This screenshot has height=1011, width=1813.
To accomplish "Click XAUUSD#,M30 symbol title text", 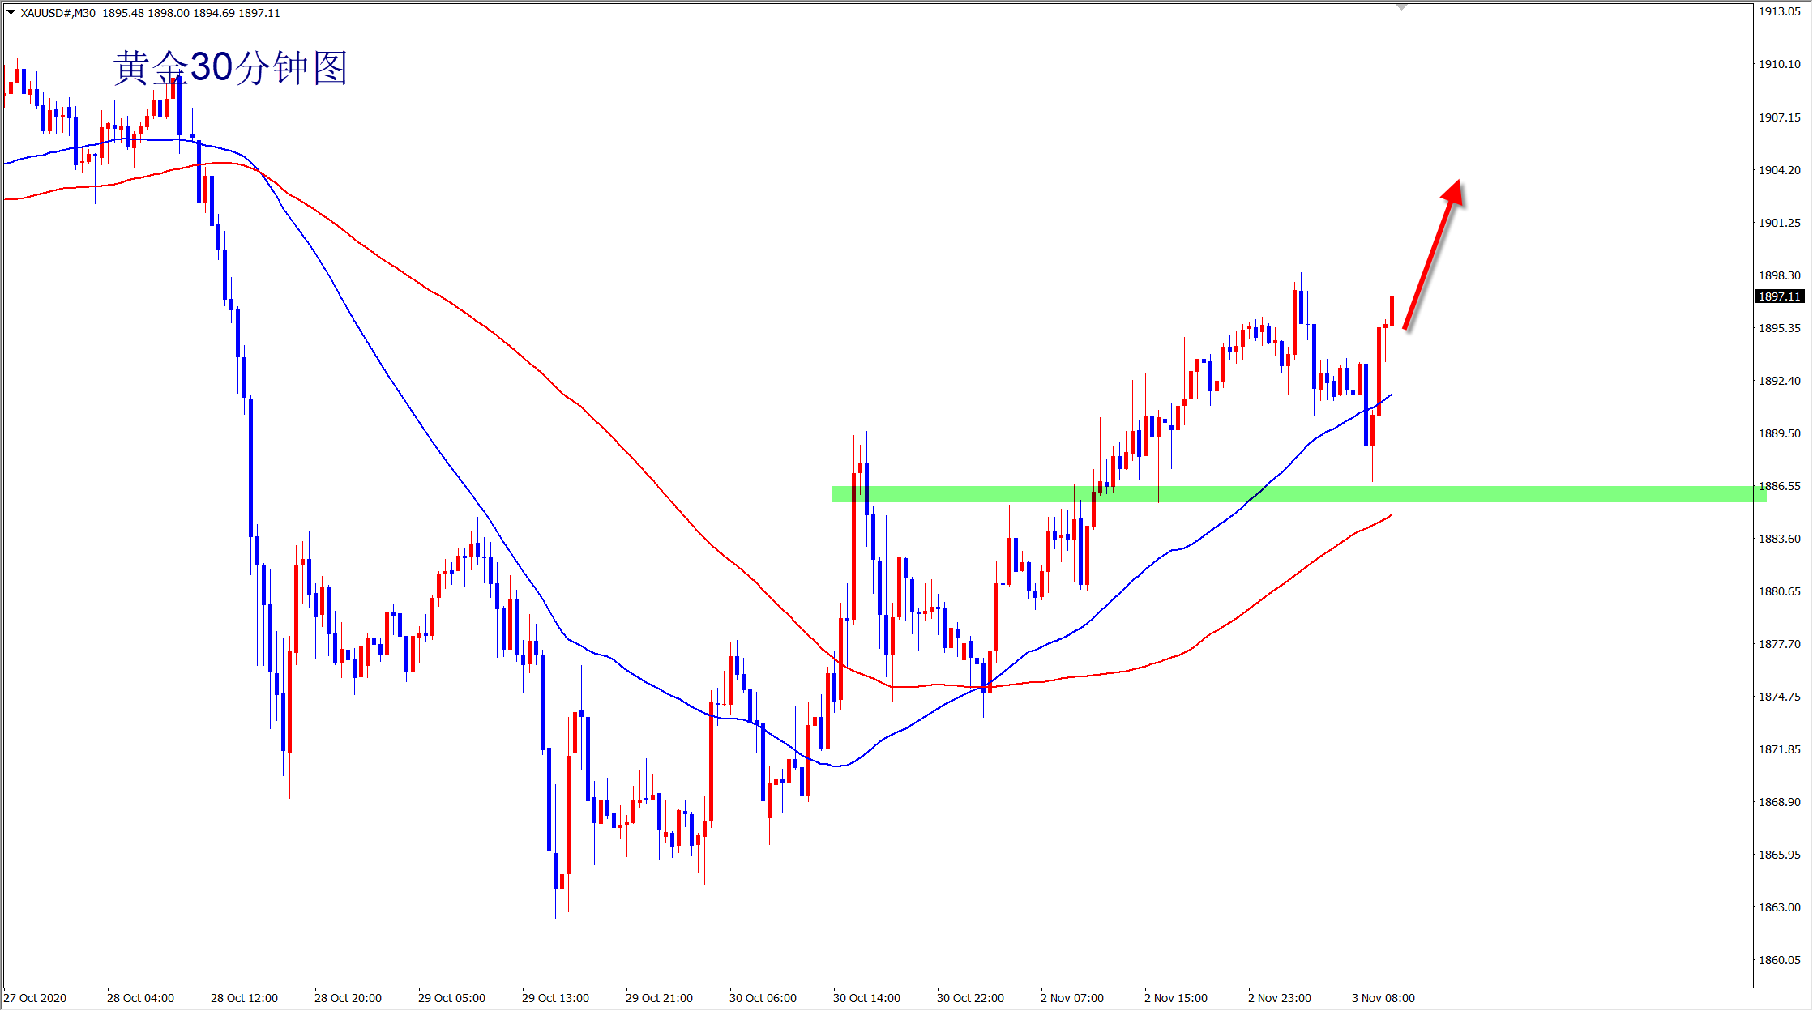I will (x=58, y=13).
